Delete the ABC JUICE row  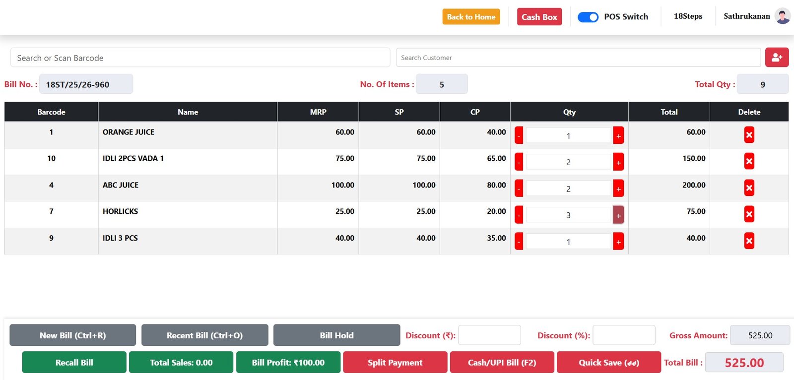[x=749, y=188]
